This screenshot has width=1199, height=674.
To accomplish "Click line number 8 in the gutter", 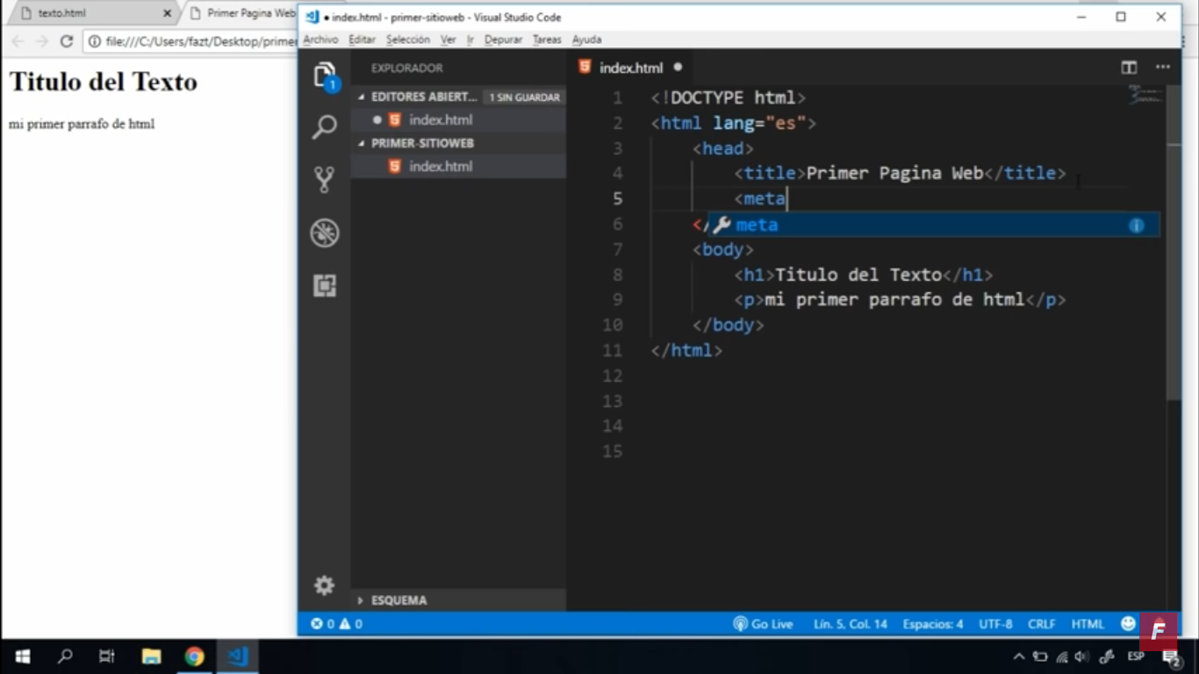I will tap(617, 275).
